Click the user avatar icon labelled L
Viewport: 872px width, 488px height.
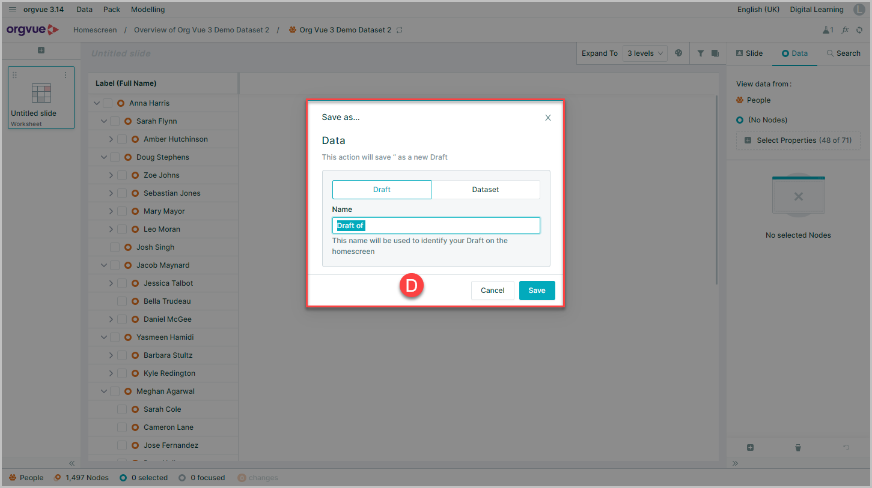pyautogui.click(x=859, y=10)
